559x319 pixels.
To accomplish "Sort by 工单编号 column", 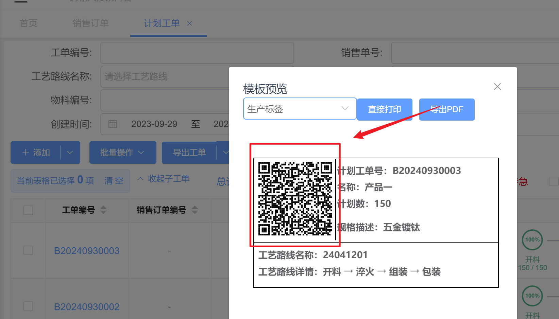I will tap(103, 210).
